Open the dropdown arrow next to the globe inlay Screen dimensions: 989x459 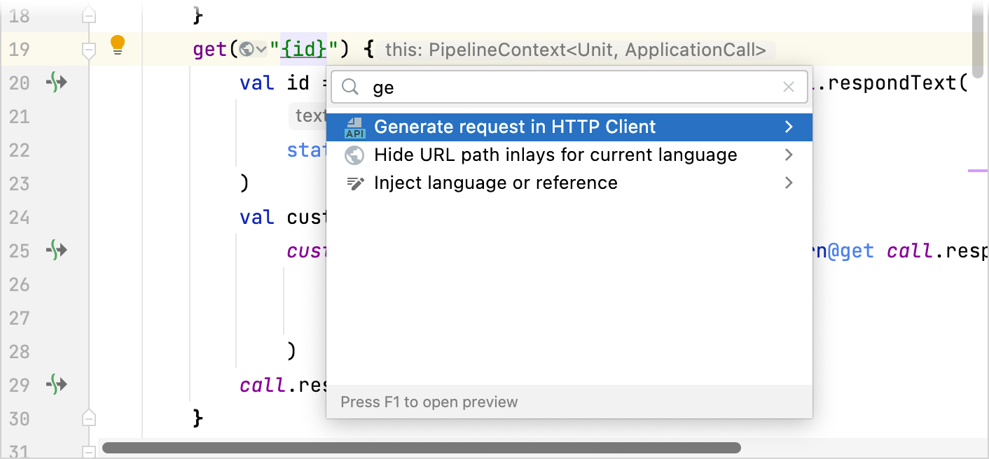(x=261, y=49)
